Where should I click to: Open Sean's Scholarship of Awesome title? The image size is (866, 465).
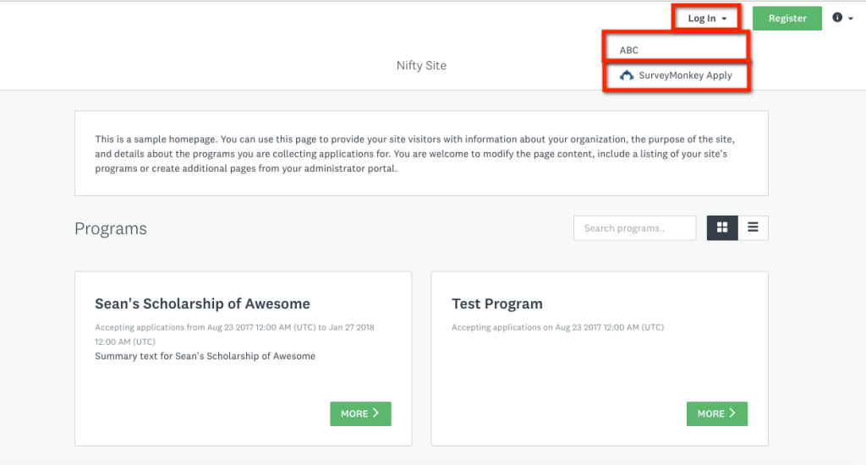point(202,304)
